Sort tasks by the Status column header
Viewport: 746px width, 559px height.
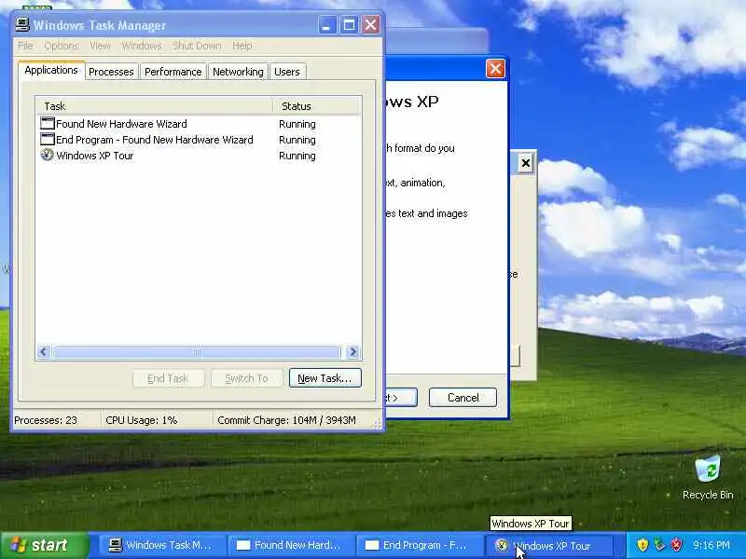tap(316, 106)
